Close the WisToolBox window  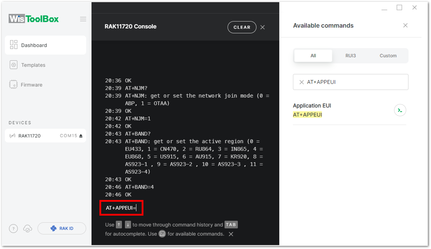414,7
